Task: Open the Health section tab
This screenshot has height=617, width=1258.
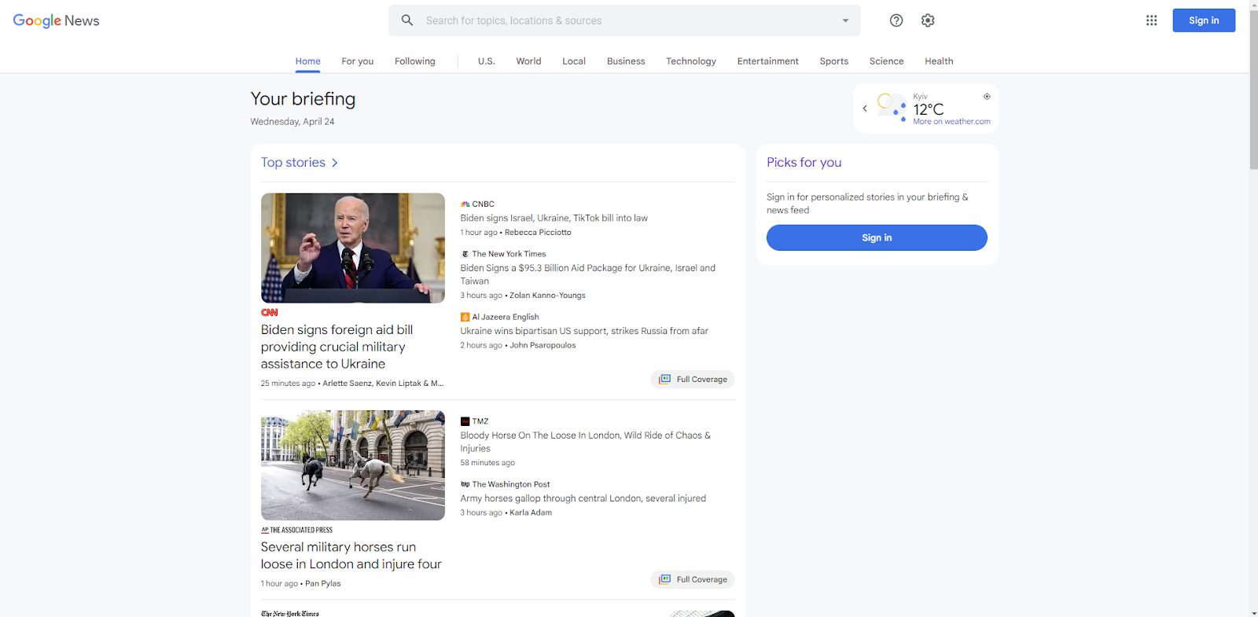Action: coord(939,61)
